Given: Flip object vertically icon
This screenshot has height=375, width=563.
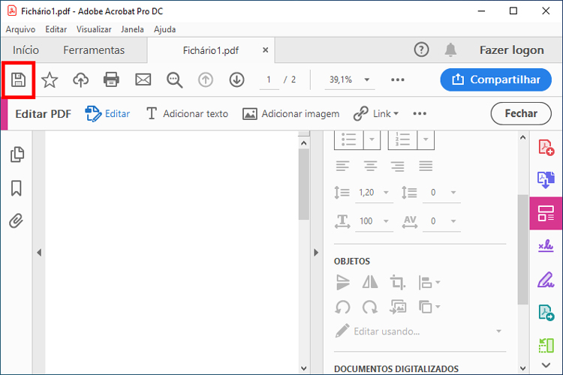Looking at the screenshot, I should (x=343, y=282).
